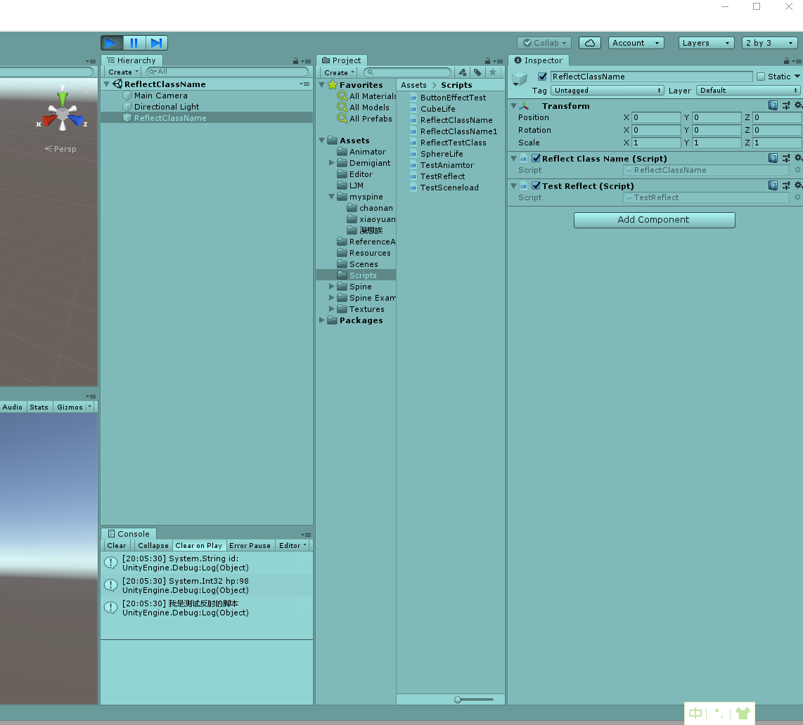This screenshot has height=725, width=803.
Task: Open the cloud services icon button
Action: coord(590,43)
